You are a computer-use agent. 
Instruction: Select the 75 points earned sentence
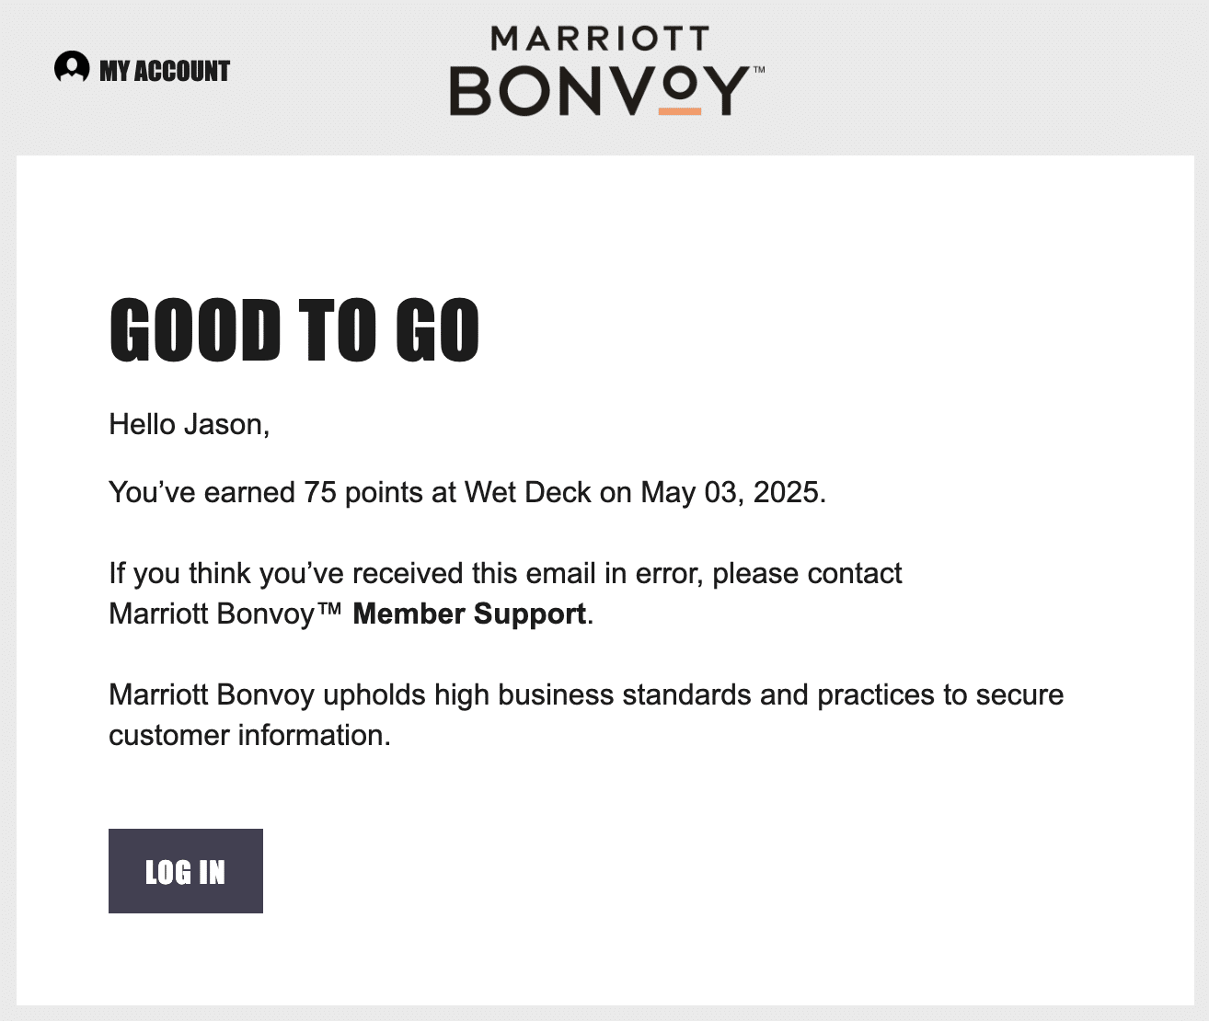point(467,492)
